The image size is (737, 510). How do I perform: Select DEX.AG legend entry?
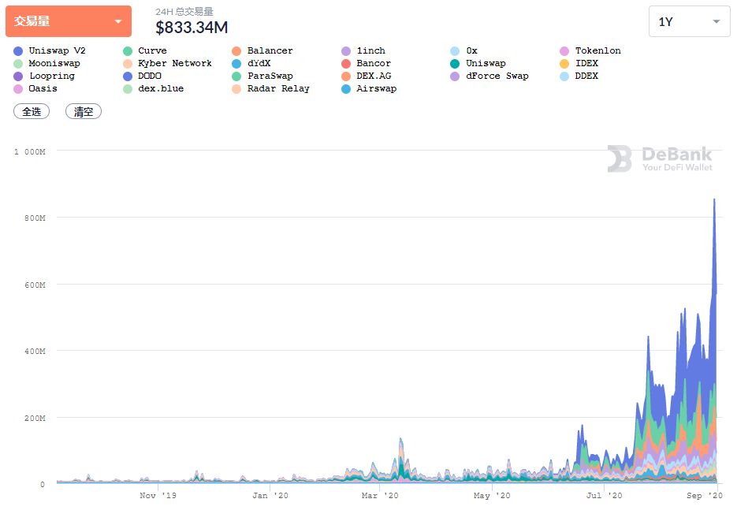pyautogui.click(x=367, y=76)
